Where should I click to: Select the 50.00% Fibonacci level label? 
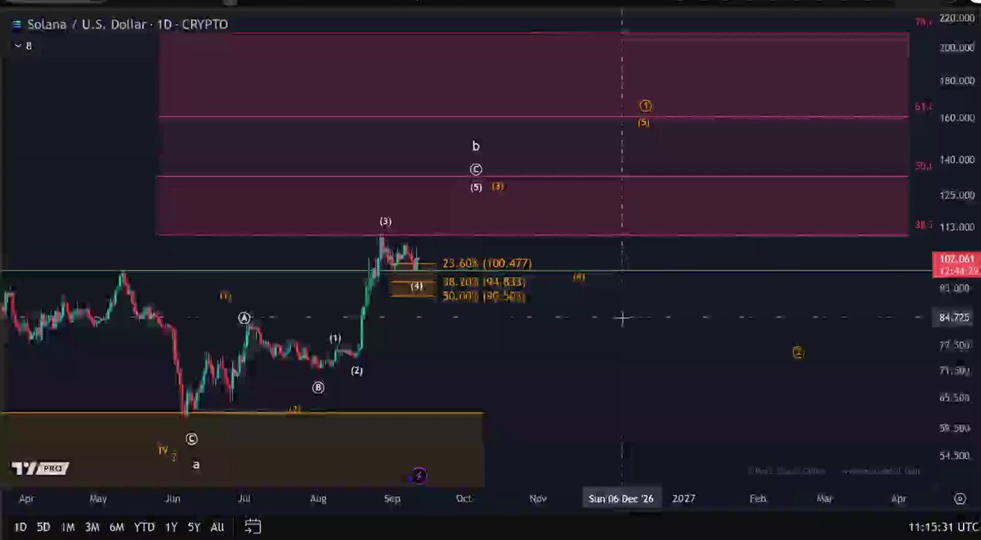coord(483,296)
